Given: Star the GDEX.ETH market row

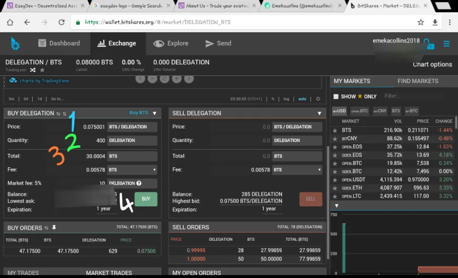Looking at the screenshot, I should [335, 188].
